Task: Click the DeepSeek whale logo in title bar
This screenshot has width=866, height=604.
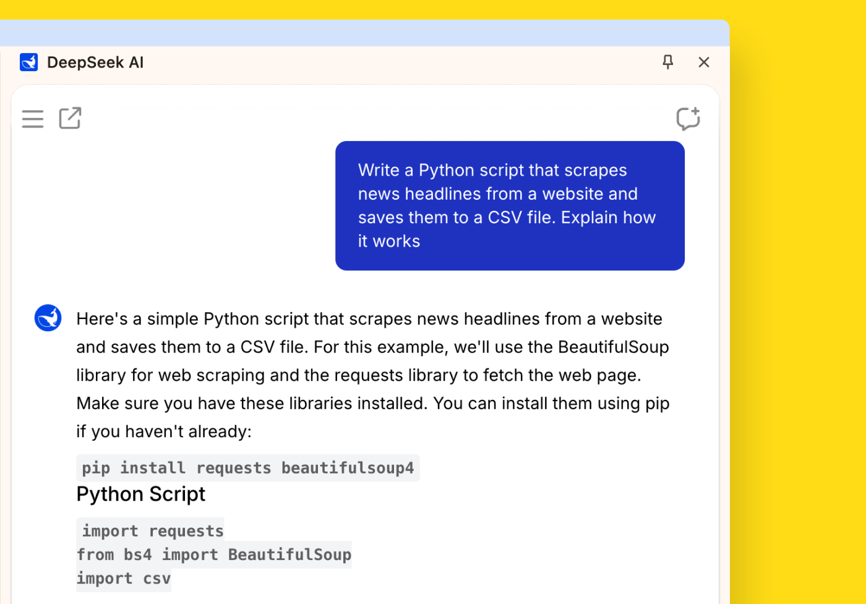Action: 29,62
